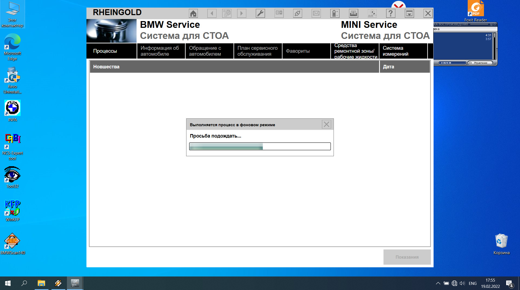Launch BMWScan140 desktop shortcut
The width and height of the screenshot is (520, 290).
(x=12, y=244)
